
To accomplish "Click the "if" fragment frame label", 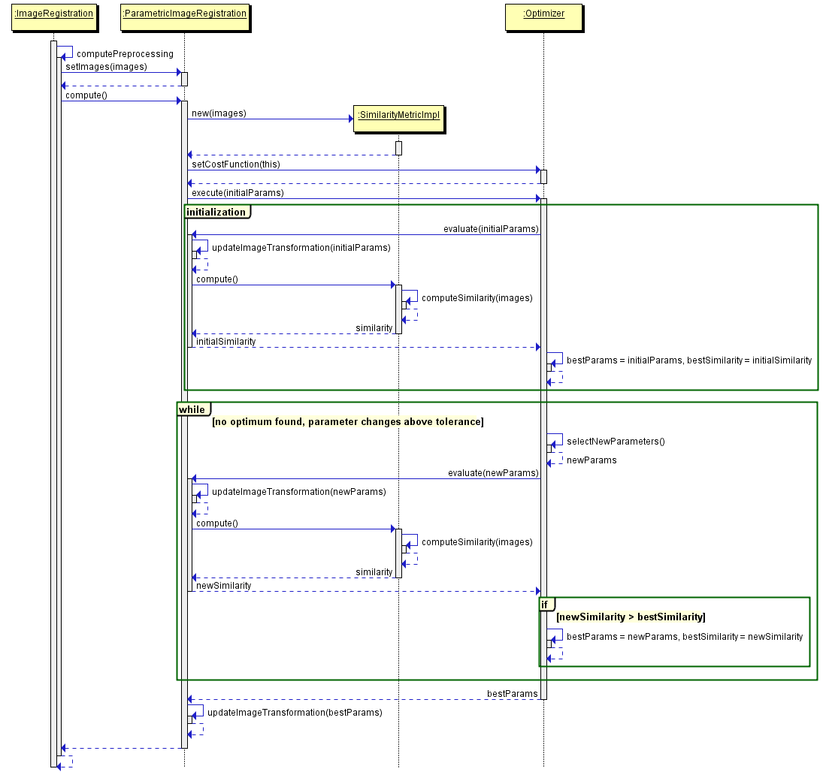I will pos(546,605).
